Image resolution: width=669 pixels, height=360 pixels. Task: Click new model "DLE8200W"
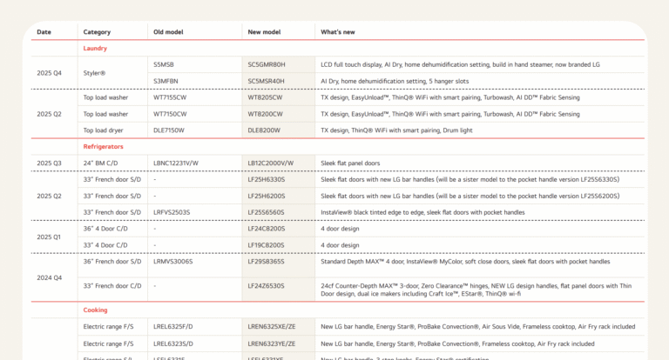(x=264, y=130)
